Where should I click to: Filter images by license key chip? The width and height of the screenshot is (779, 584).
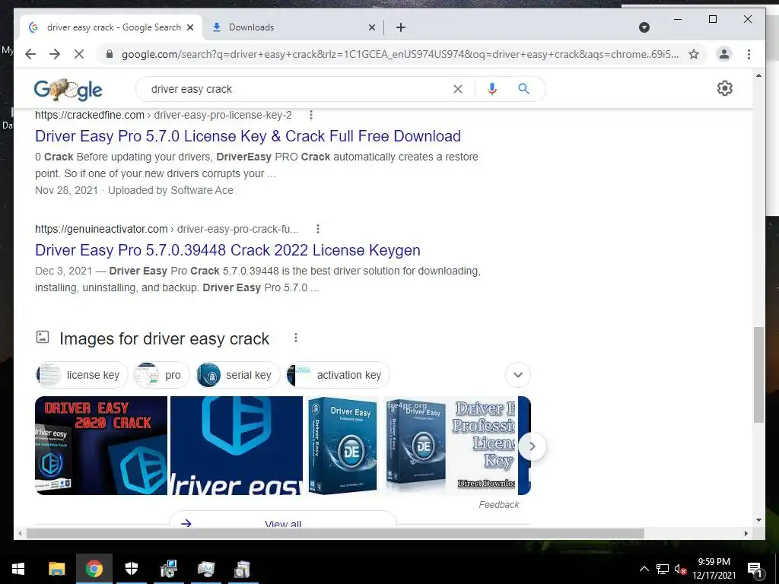point(81,375)
